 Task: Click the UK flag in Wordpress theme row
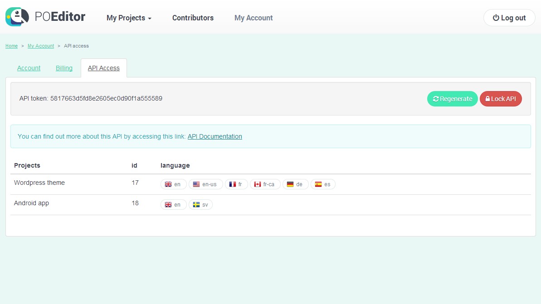(x=168, y=184)
